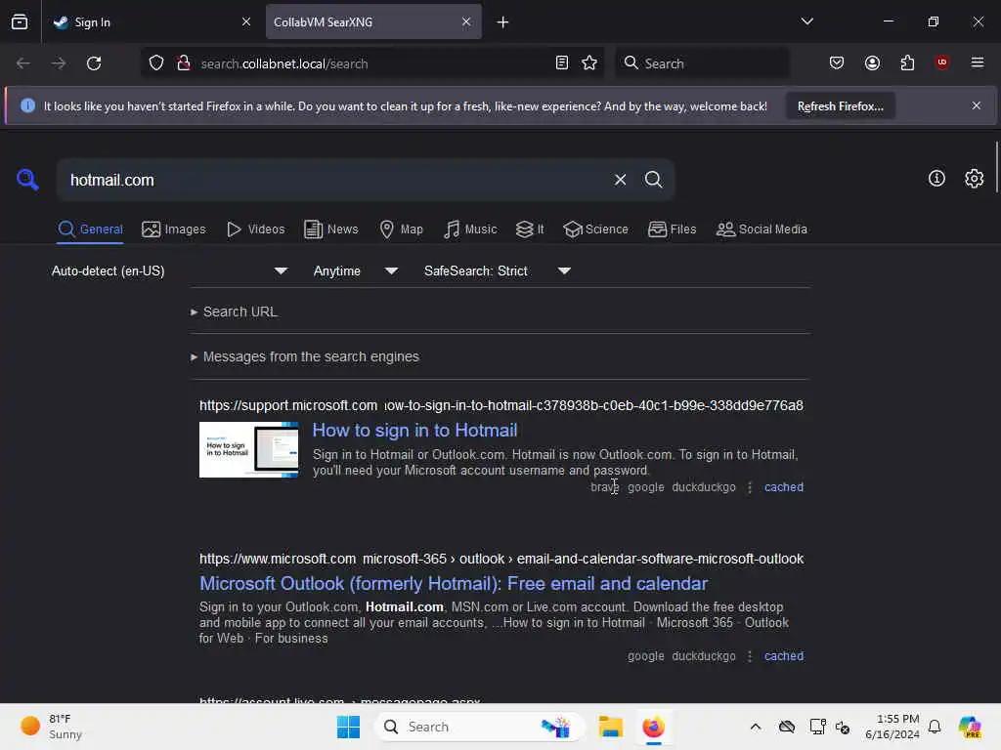The height and width of the screenshot is (750, 1001).
Task: Close the Sign In tab
Action: (245, 22)
